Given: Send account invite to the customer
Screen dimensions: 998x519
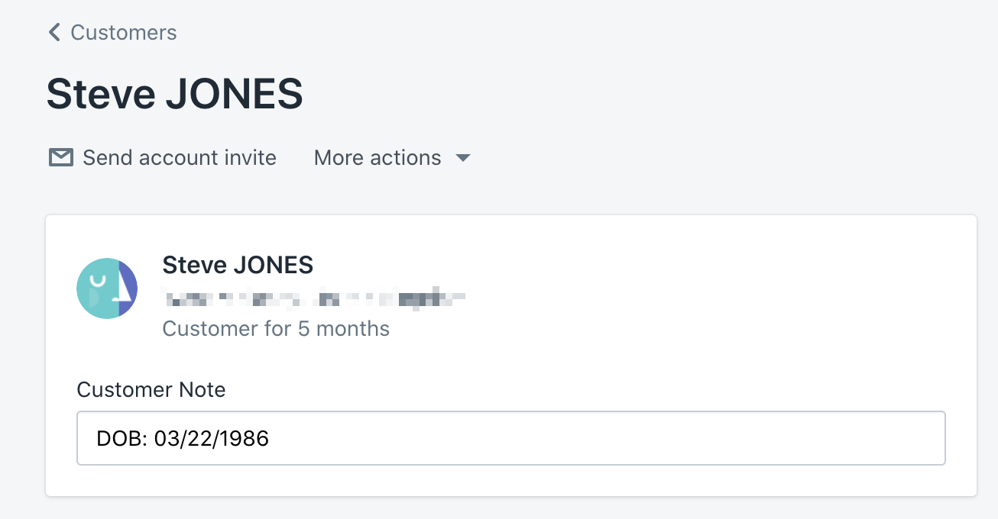Looking at the screenshot, I should click(x=179, y=157).
